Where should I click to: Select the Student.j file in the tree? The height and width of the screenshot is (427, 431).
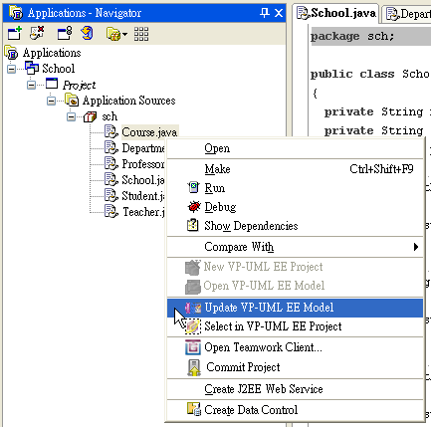143,196
